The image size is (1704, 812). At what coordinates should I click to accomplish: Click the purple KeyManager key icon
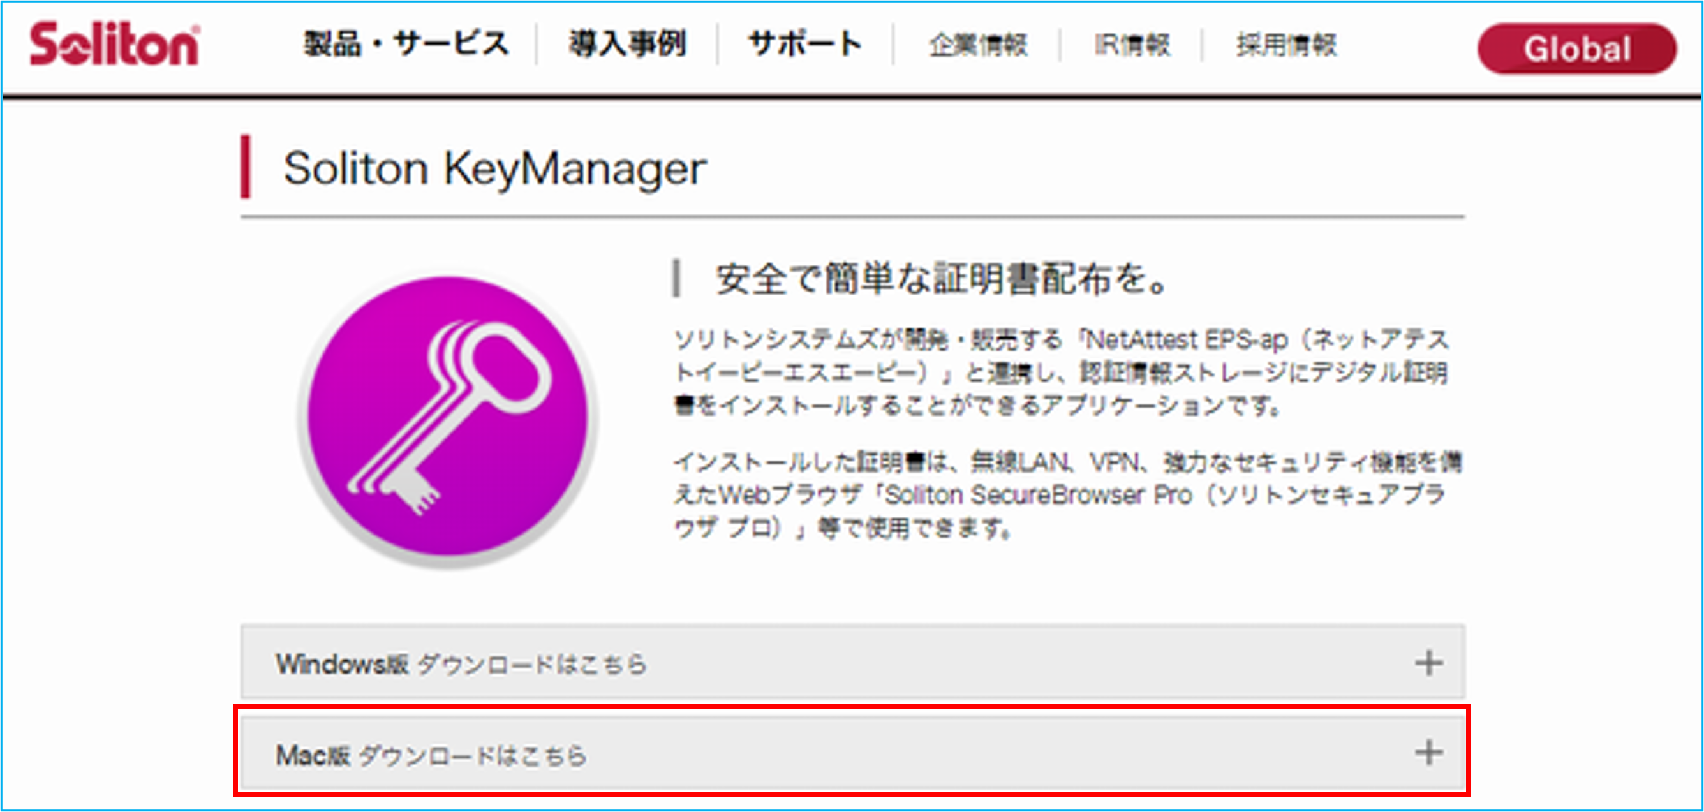click(x=448, y=418)
